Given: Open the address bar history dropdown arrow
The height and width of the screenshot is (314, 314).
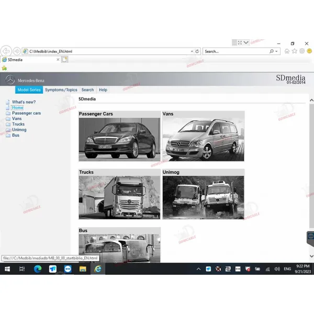Looking at the screenshot, I should pos(192,51).
